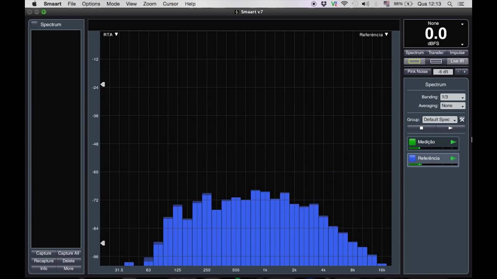Click the battery status icon
The height and width of the screenshot is (279, 497).
coord(408,4)
